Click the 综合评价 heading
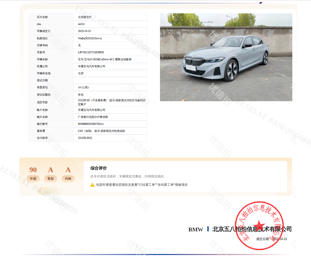The width and height of the screenshot is (311, 256). [x=99, y=168]
